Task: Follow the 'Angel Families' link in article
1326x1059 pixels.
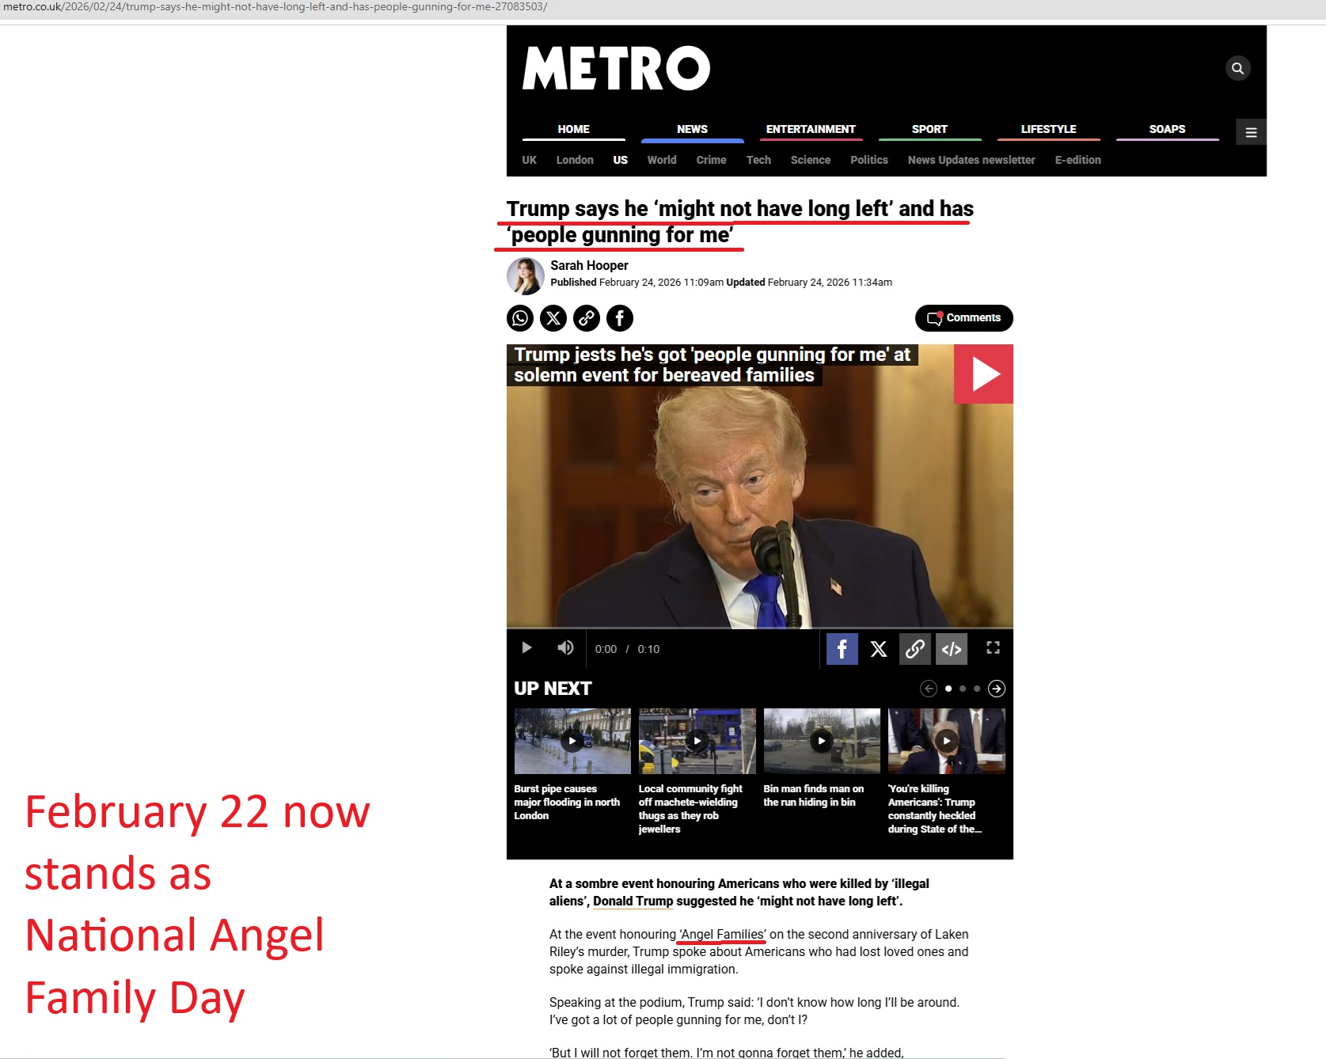Action: pos(723,935)
